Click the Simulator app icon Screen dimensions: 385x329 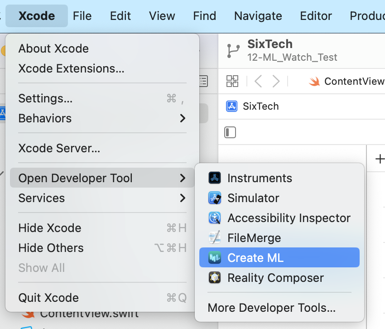pos(215,198)
